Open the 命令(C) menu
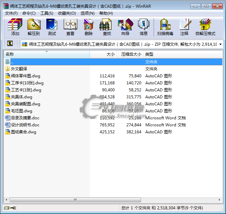This screenshot has width=226, height=214. (x=29, y=13)
